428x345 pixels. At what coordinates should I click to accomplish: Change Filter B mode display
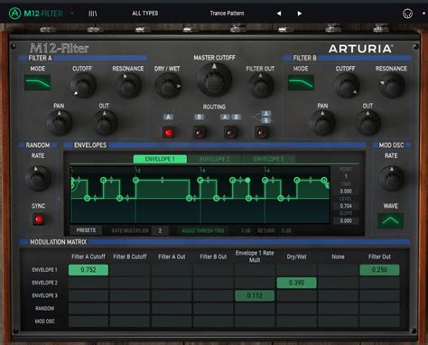(x=301, y=83)
